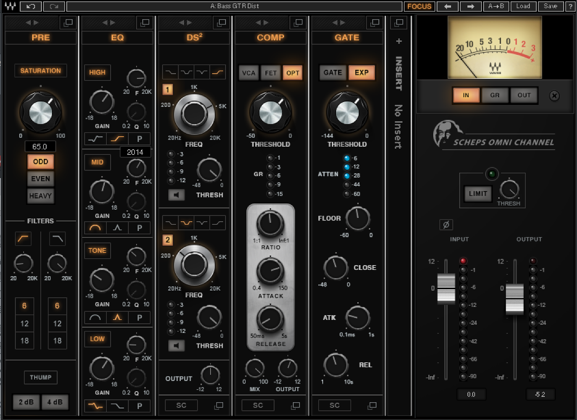The image size is (577, 420).
Task: Select EXP expander mode
Action: coord(362,73)
